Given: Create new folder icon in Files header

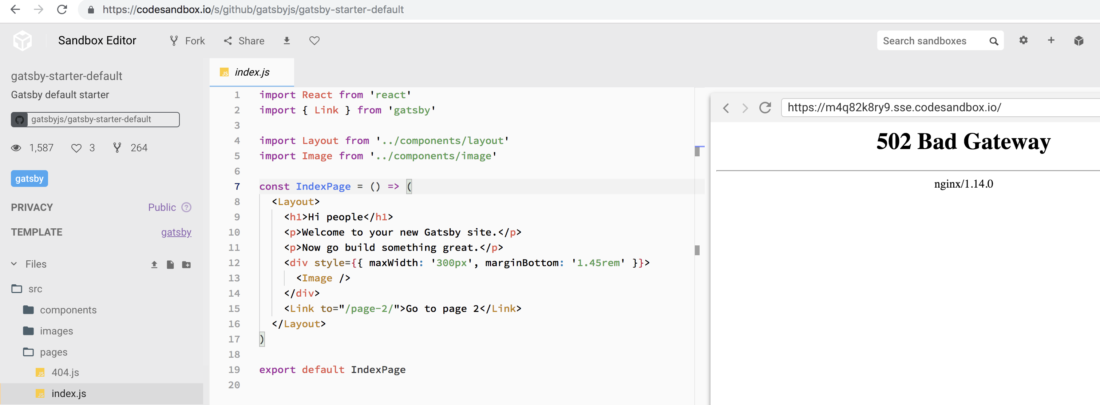Looking at the screenshot, I should (x=187, y=265).
